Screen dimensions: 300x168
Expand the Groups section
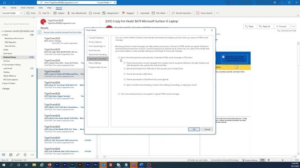(2, 89)
